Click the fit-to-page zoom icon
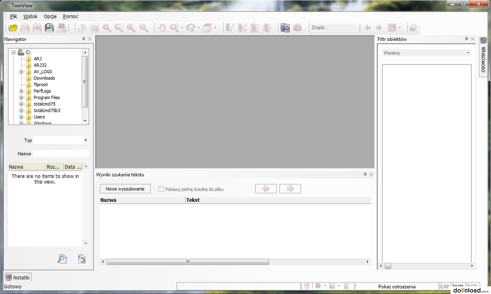 click(x=95, y=28)
